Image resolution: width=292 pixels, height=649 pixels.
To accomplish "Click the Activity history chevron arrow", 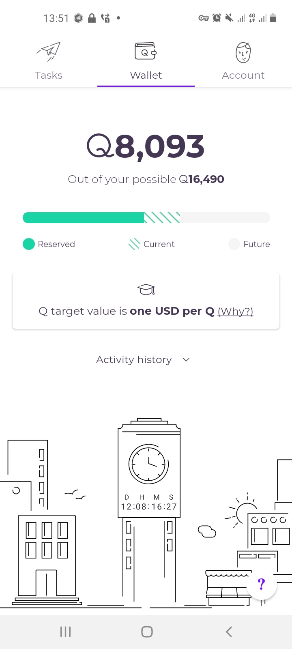I will click(x=186, y=360).
